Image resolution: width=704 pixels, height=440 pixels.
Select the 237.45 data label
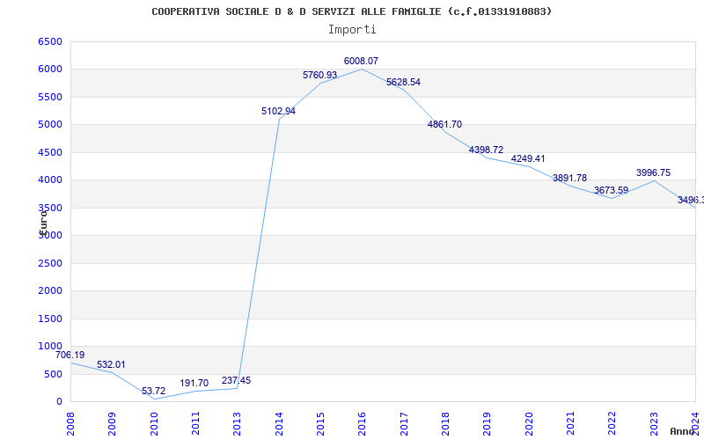[236, 381]
